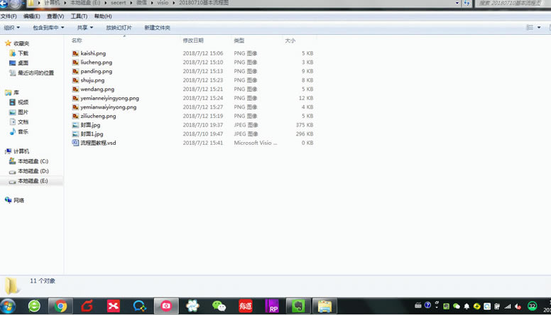Open Axure RP from the taskbar
The width and height of the screenshot is (551, 316).
pyautogui.click(x=272, y=306)
